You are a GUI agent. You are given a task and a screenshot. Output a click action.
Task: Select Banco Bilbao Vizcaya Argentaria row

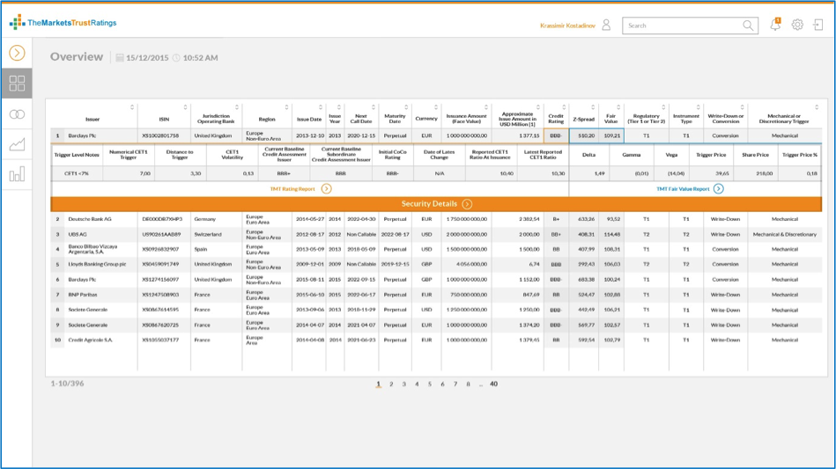436,249
